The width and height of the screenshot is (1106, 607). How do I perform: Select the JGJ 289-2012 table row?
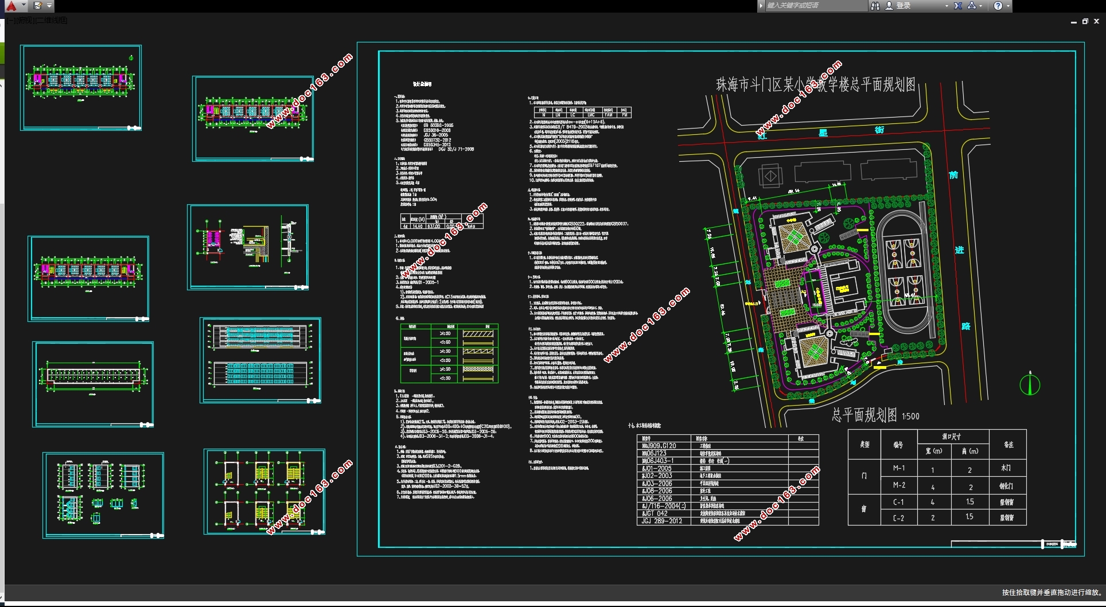(x=727, y=521)
